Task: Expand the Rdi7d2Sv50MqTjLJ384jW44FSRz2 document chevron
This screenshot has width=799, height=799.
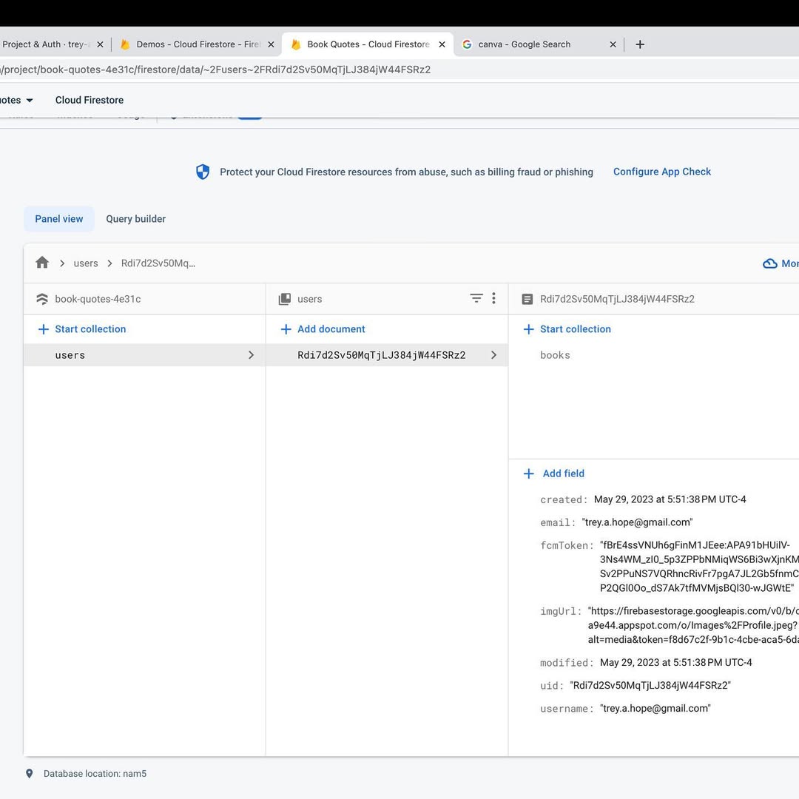Action: 493,355
